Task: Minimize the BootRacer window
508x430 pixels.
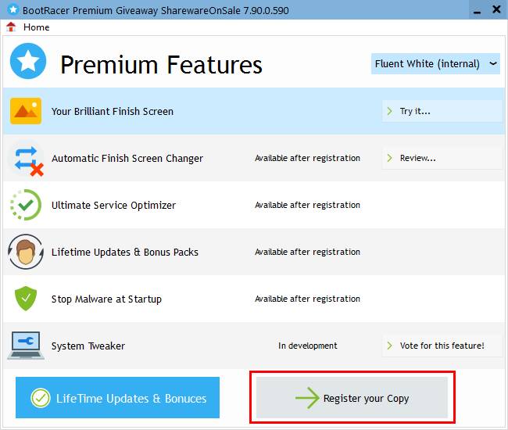Action: [x=477, y=10]
